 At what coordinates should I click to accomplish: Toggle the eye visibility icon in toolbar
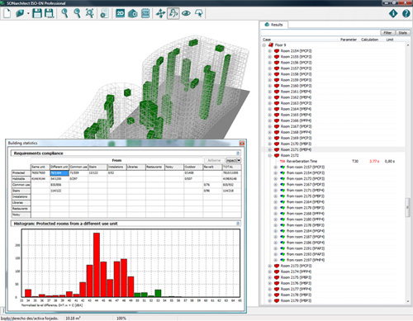coord(186,13)
